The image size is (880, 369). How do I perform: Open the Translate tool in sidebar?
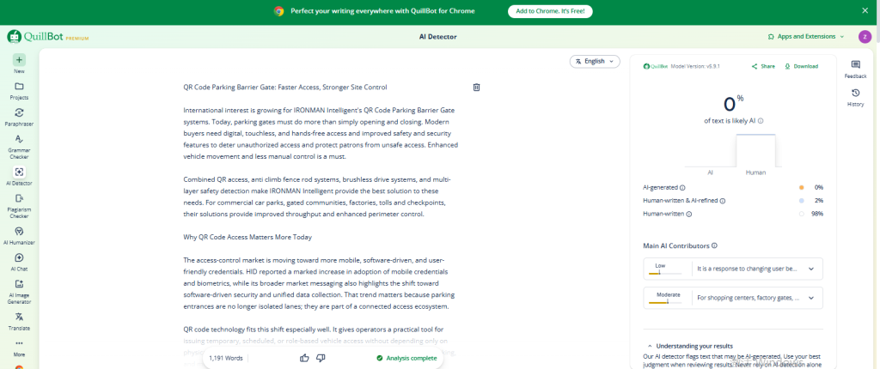19,321
